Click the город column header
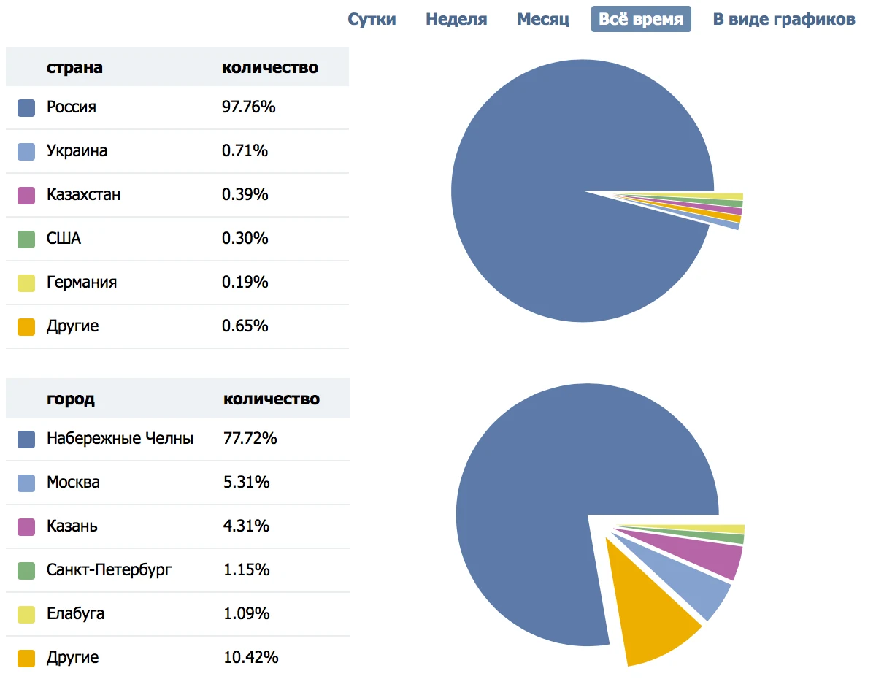This screenshot has width=876, height=679. (x=71, y=399)
